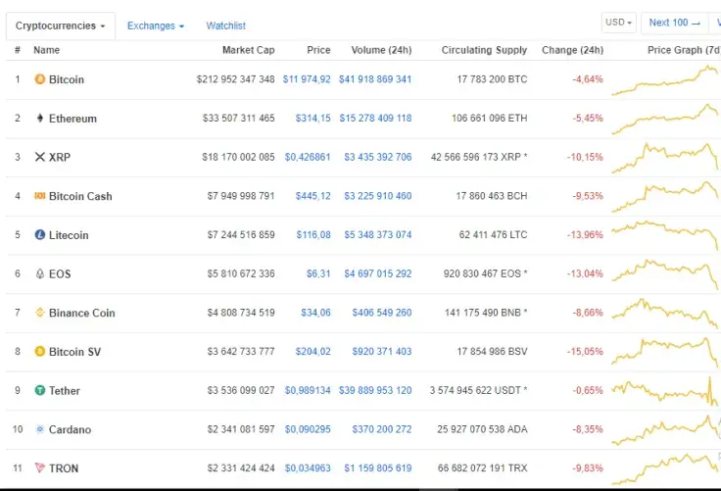Click the Binance Coin logo icon
Viewport: 721px width, 491px height.
40,313
